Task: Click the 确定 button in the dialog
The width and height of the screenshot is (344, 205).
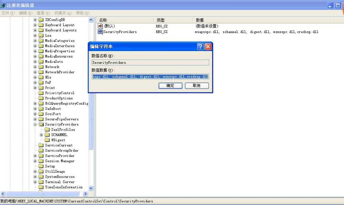Action: click(170, 85)
